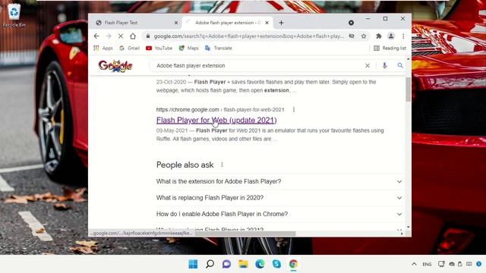
Task: Open the Gmail bookmark
Action: (130, 48)
